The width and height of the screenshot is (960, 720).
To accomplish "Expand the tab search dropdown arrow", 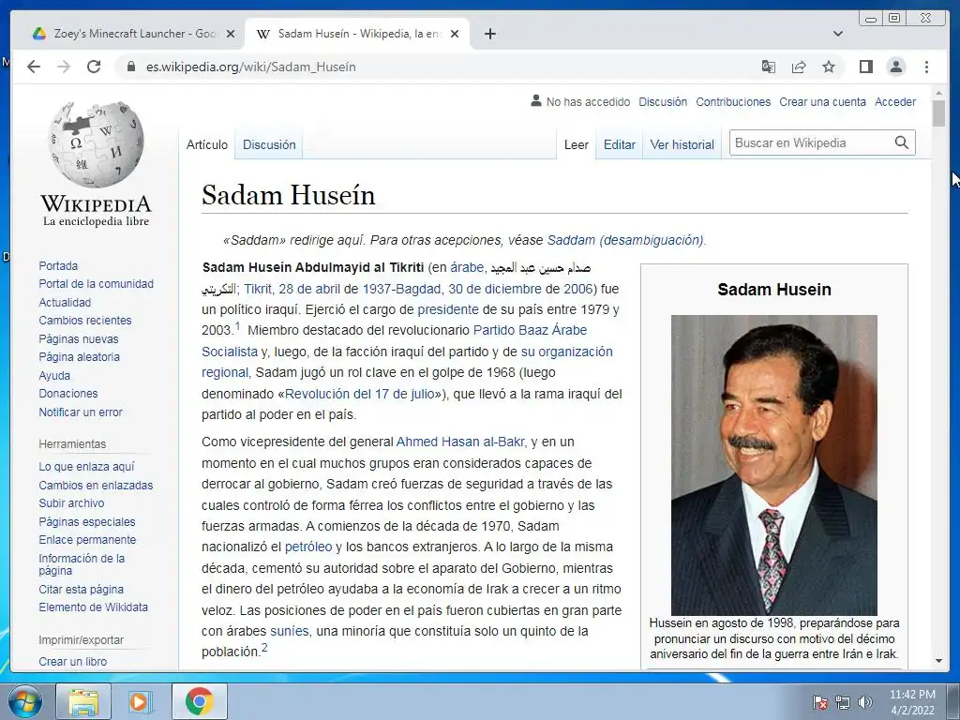I will pyautogui.click(x=837, y=34).
